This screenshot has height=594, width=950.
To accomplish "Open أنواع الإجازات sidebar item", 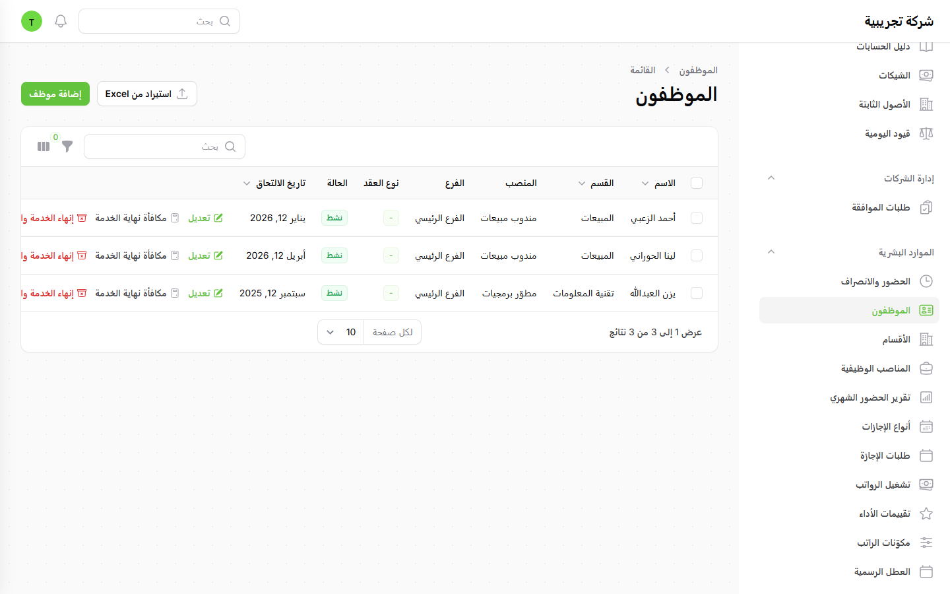I will [849, 426].
